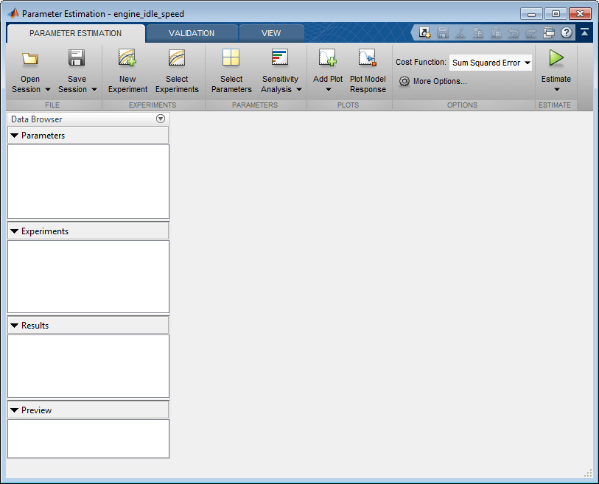Screen dimensions: 599x484
Task: Switch to the View tab
Action: coord(271,33)
